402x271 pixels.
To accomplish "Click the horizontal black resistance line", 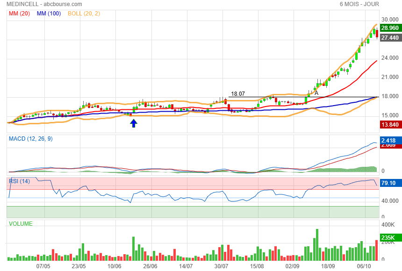I will pyautogui.click(x=280, y=97).
